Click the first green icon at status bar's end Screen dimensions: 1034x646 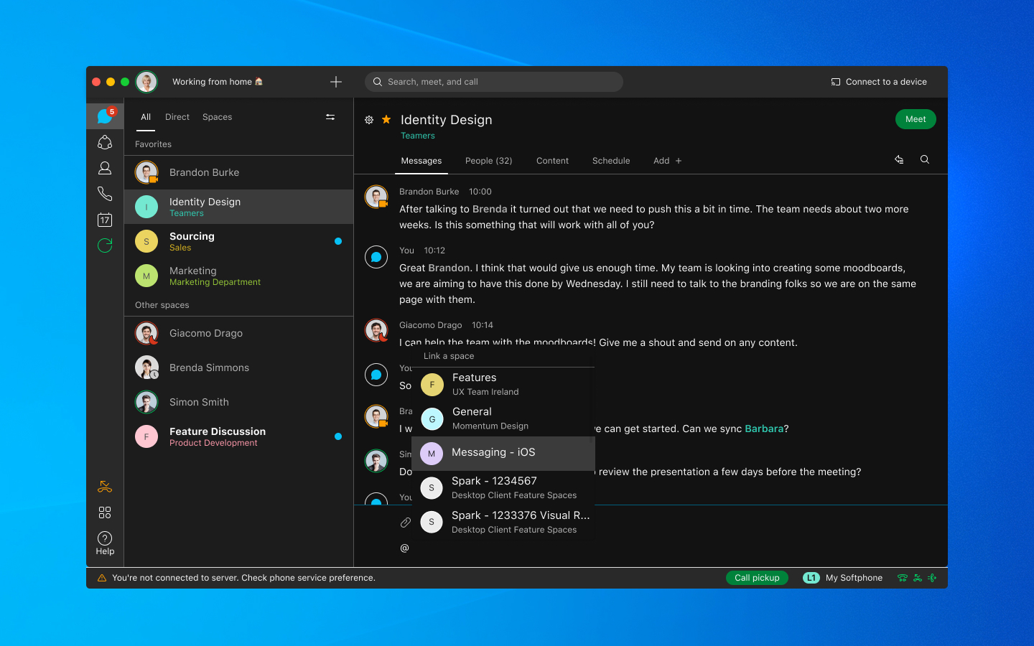pyautogui.click(x=903, y=578)
